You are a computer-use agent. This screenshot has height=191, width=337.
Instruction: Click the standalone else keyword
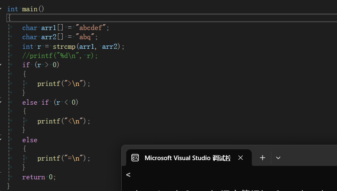click(x=30, y=140)
